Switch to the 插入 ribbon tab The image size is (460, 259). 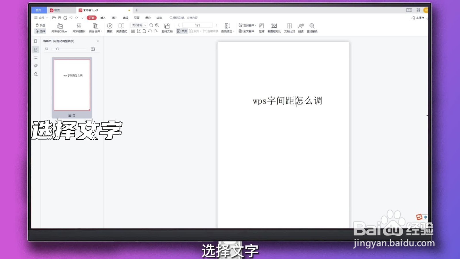tap(103, 18)
